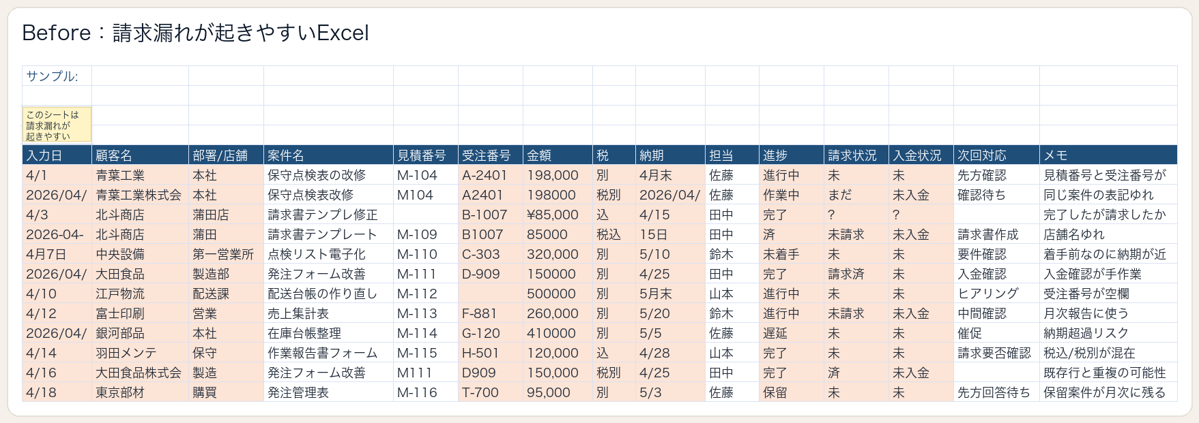Click the 請求状況 header cell
The height and width of the screenshot is (423, 1199).
[x=856, y=155]
